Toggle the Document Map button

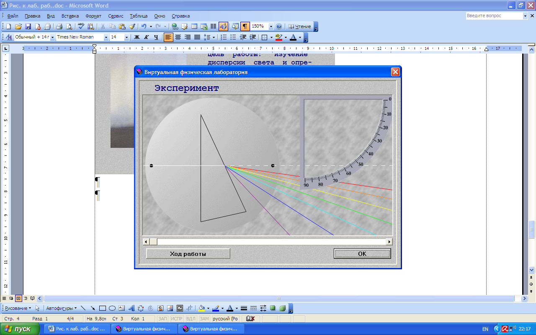coord(235,26)
